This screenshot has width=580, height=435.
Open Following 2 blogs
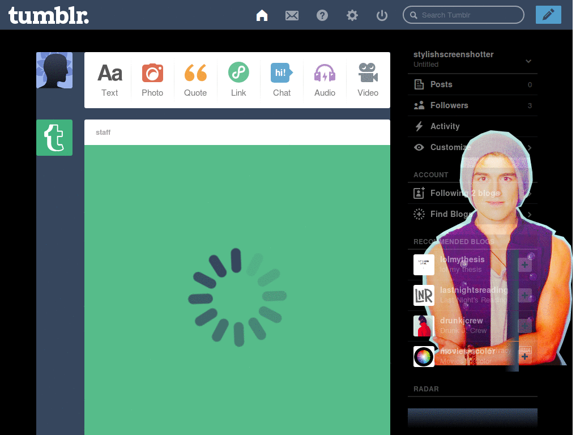[x=472, y=193]
